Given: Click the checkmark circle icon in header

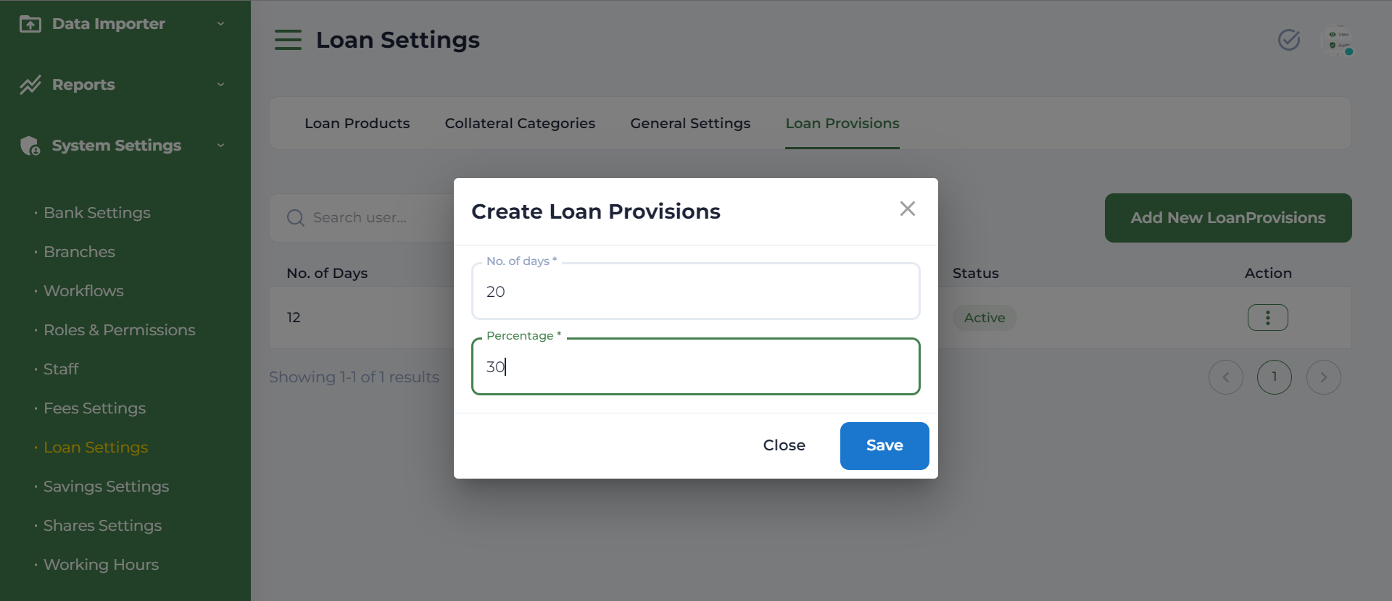Looking at the screenshot, I should click(1288, 40).
